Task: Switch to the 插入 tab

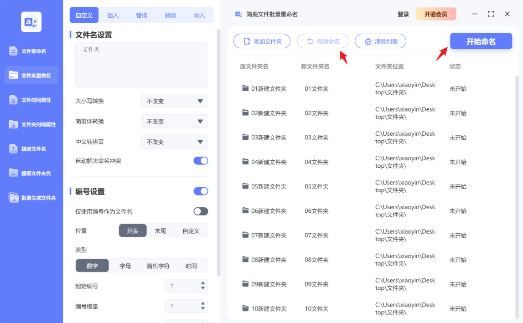Action: 113,15
